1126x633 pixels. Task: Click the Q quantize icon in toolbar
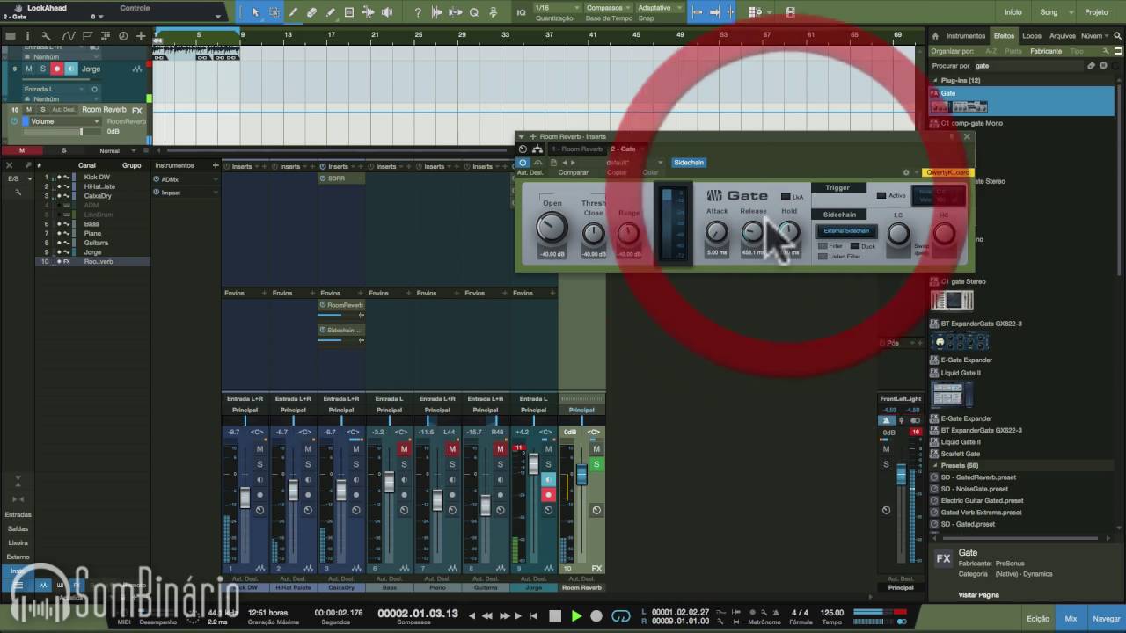(x=473, y=12)
